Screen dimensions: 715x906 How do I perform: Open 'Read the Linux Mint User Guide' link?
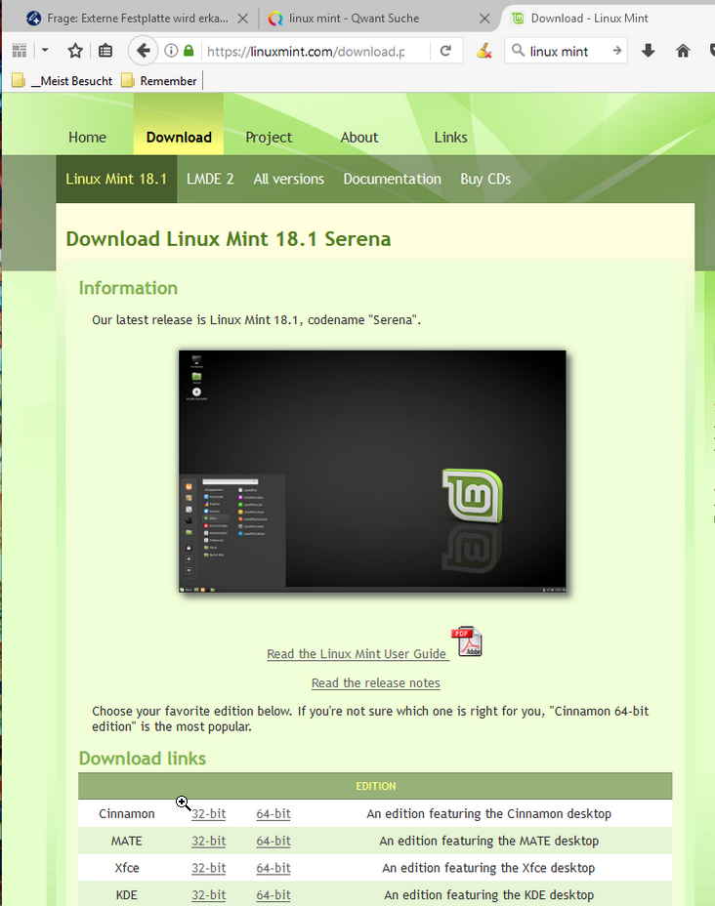(x=357, y=653)
